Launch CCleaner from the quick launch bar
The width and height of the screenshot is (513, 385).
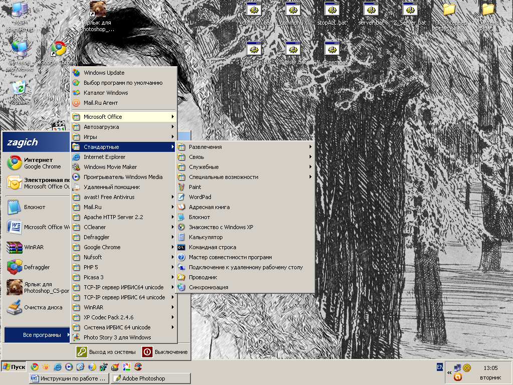pyautogui.click(x=138, y=367)
